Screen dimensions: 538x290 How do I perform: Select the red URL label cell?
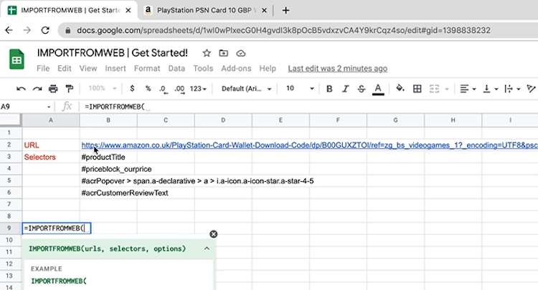[51, 145]
